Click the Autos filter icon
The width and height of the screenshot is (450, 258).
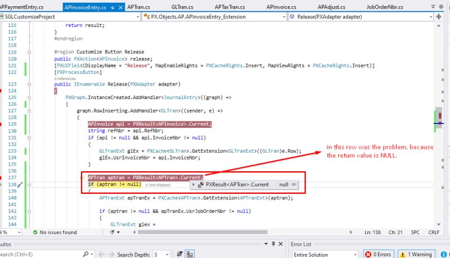tap(179, 254)
